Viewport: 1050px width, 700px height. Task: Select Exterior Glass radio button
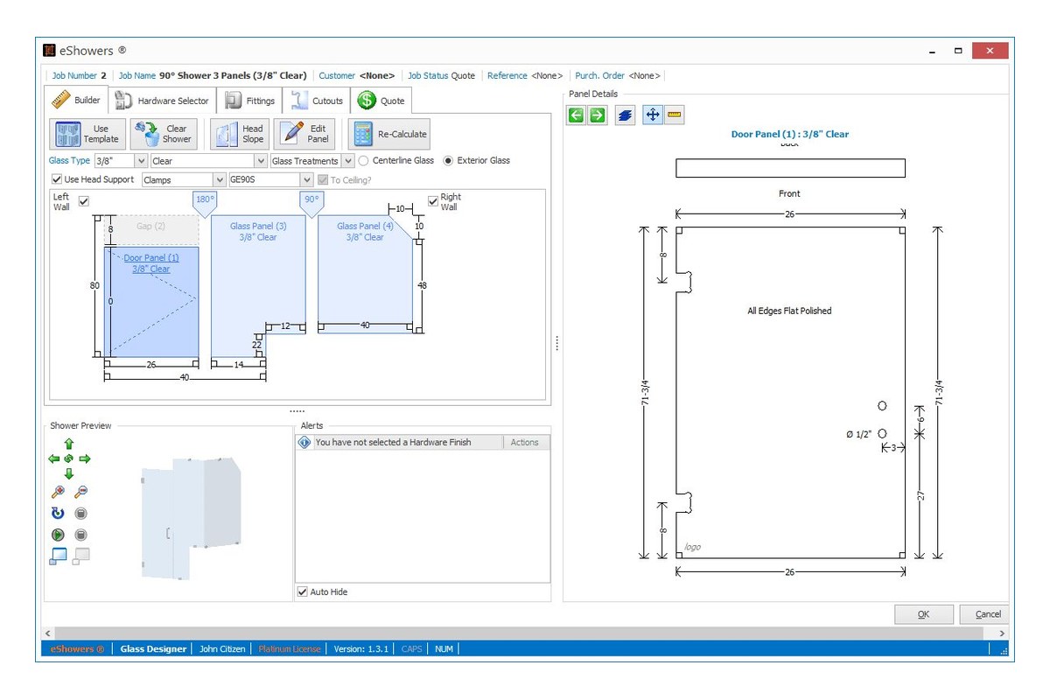448,161
